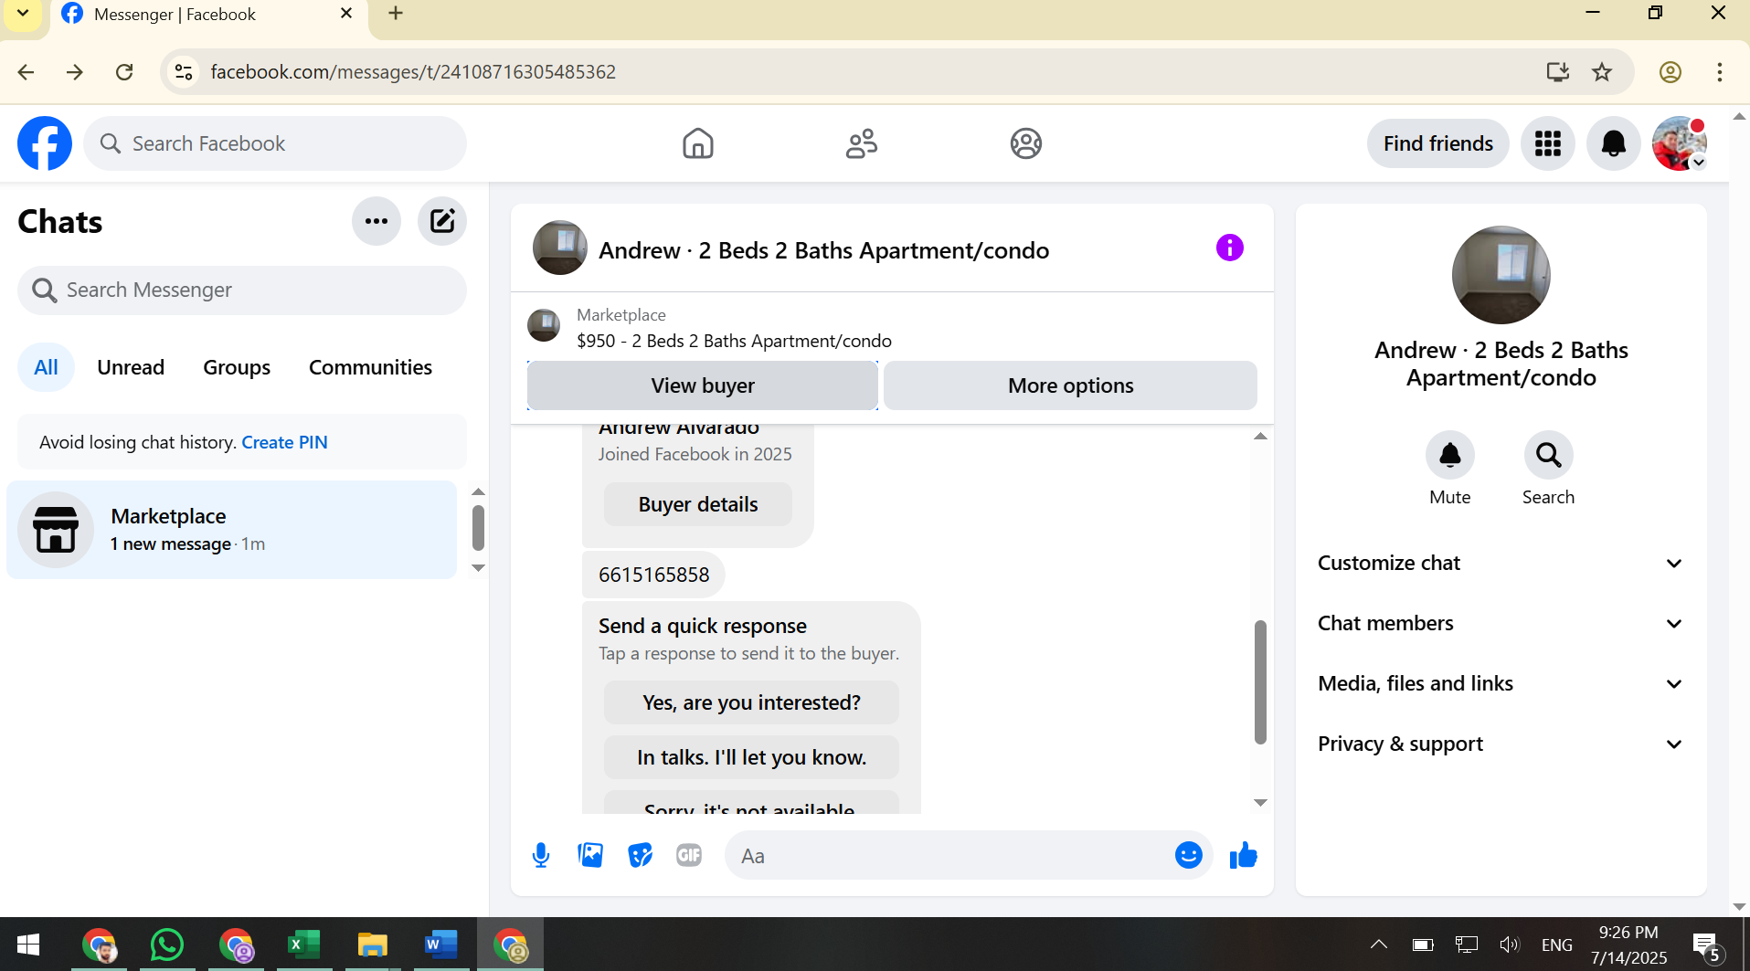This screenshot has width=1750, height=971.
Task: Open the install app icon in the address bar
Action: [1557, 71]
